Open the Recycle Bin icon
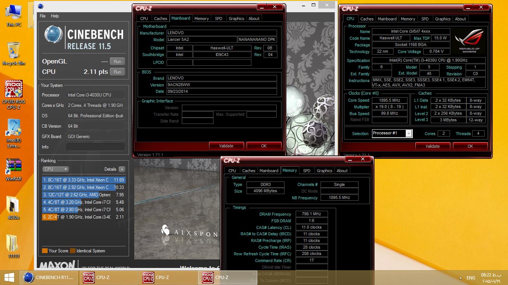This screenshot has width=508, height=285. 14,54
